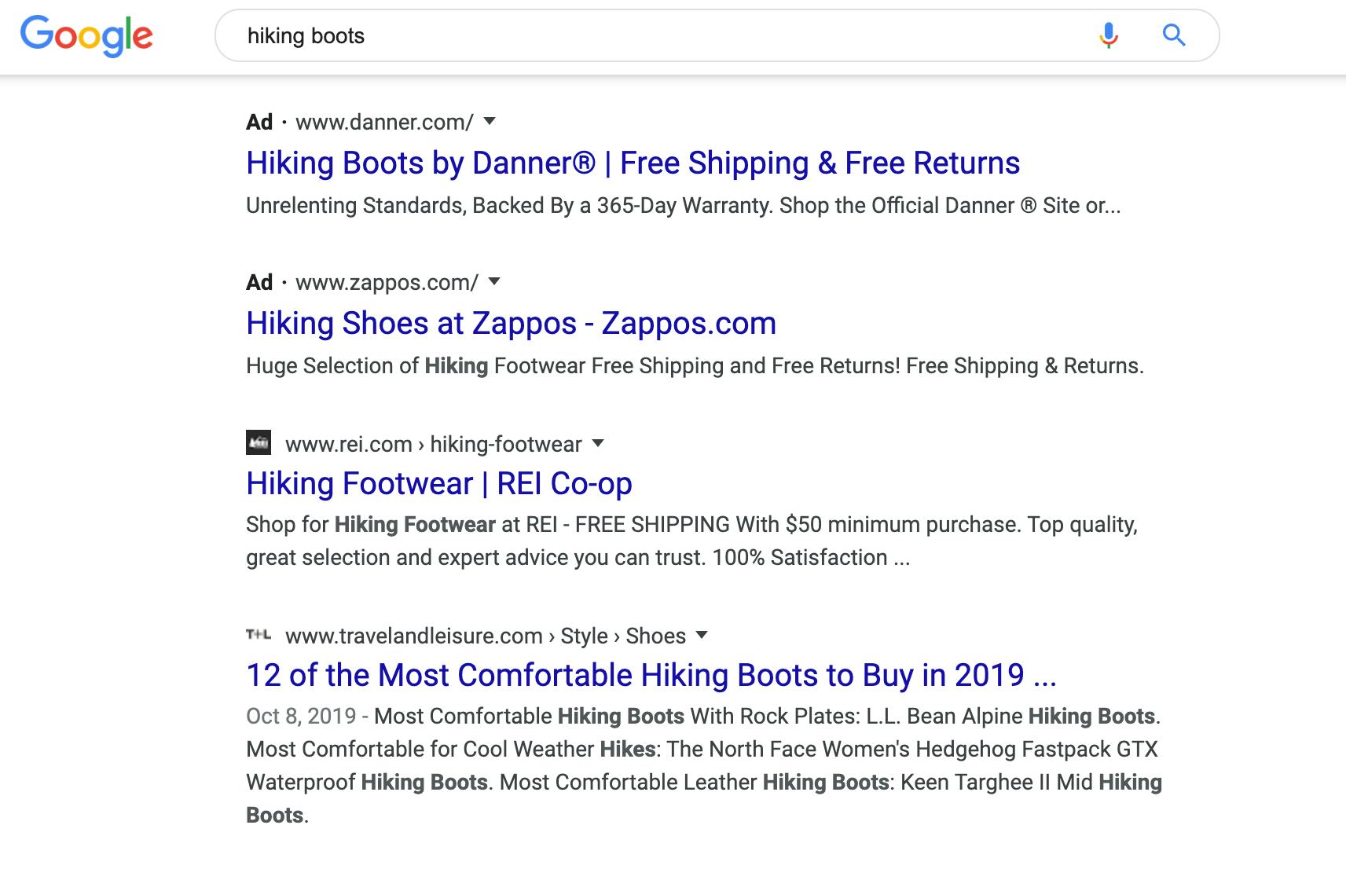The height and width of the screenshot is (869, 1346).
Task: Expand the dropdown arrow beside www.danner.com
Action: [x=490, y=122]
